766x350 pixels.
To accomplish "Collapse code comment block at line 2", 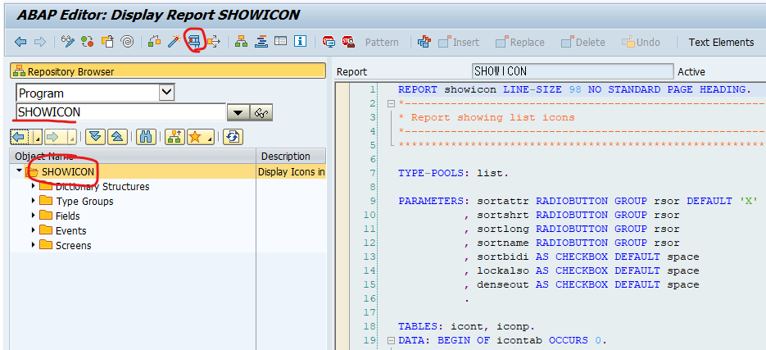I will click(390, 103).
